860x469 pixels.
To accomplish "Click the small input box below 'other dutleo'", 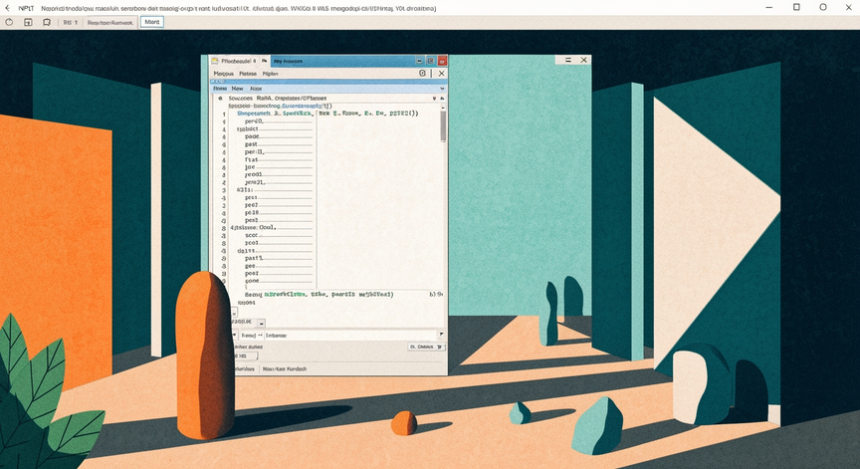I will tap(245, 356).
